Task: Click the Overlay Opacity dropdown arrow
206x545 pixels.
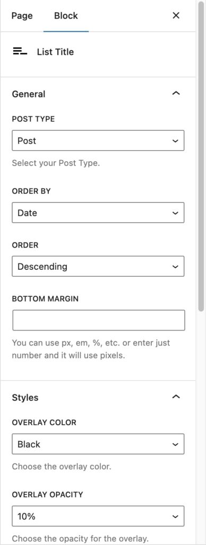Action: point(176,516)
